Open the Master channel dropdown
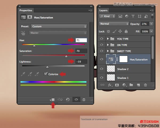160x128 pixels. (58, 33)
